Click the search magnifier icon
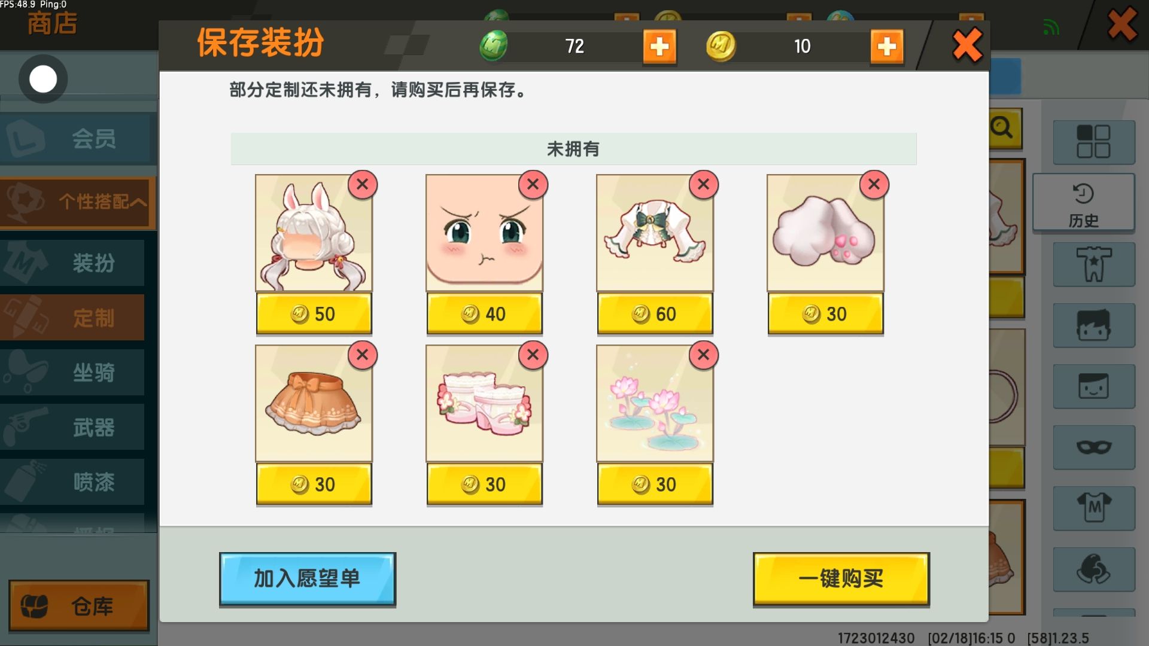This screenshot has height=646, width=1149. click(1003, 128)
